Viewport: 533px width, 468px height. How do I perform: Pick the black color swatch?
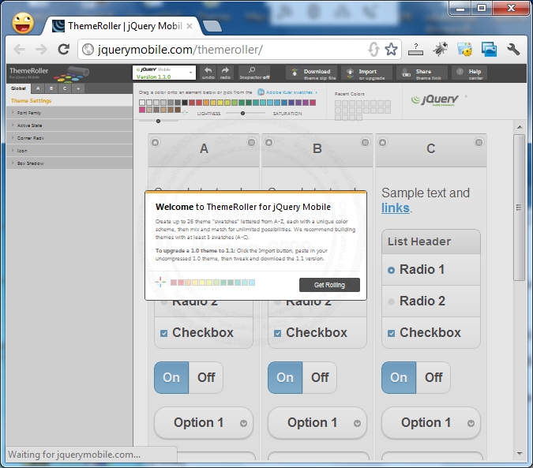(185, 103)
